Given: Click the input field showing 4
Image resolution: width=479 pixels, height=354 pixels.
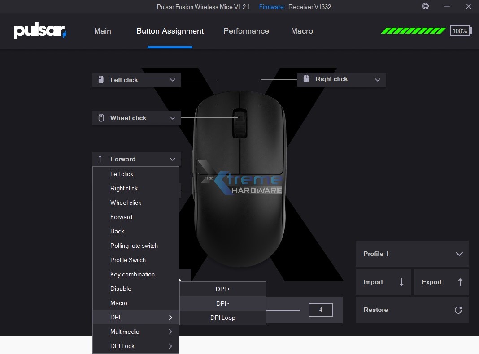Looking at the screenshot, I should 320,310.
